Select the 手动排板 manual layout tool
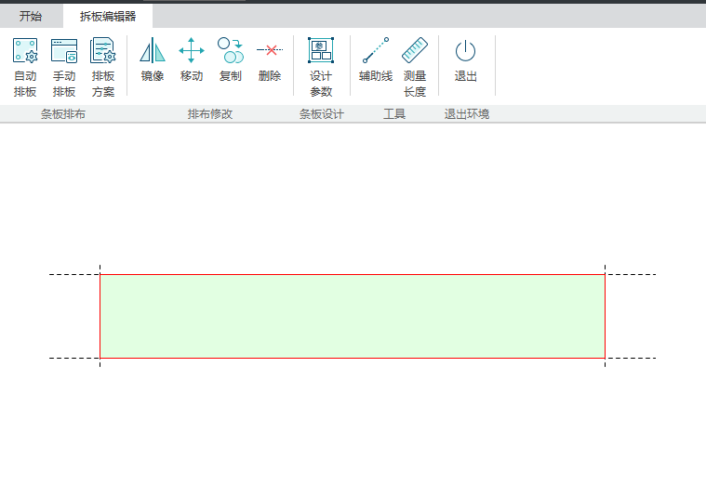 coord(64,67)
